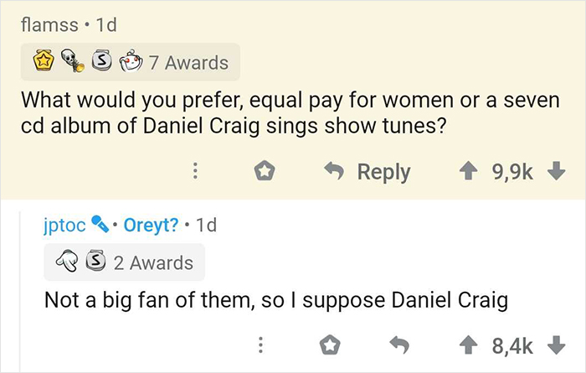This screenshot has height=373, width=586.
Task: View the 7 Awards list
Action: click(x=187, y=62)
